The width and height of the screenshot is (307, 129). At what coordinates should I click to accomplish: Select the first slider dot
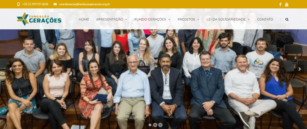[150, 125]
